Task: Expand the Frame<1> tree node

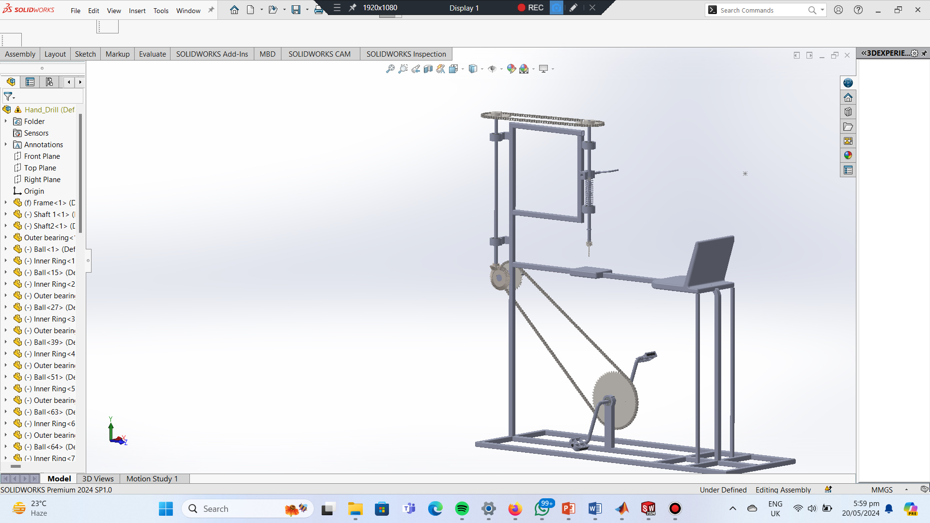Action: pos(6,203)
